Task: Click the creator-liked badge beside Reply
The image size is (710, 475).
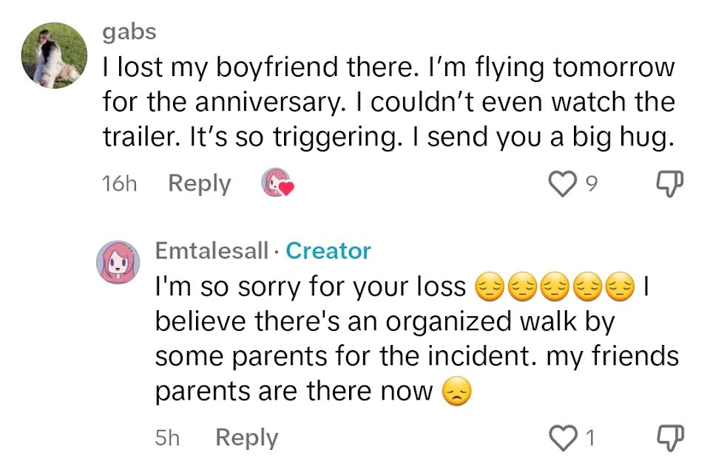Action: (277, 182)
